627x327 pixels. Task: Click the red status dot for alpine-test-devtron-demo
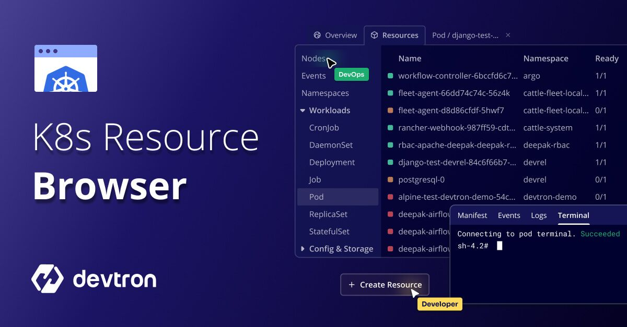tap(390, 197)
